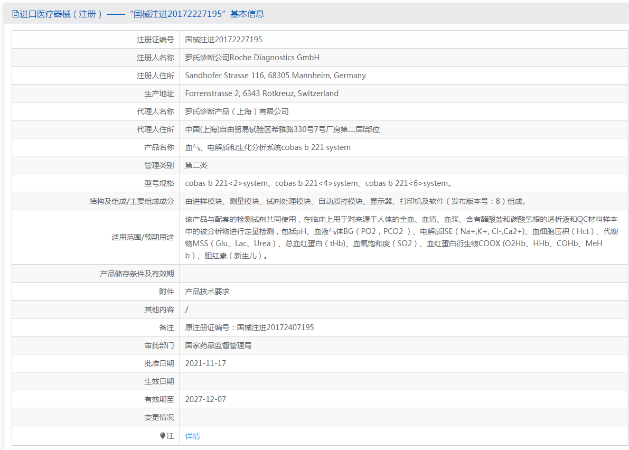Click the 附件 value 产品技术要求
Viewport: 629px width, 450px height.
coord(208,291)
